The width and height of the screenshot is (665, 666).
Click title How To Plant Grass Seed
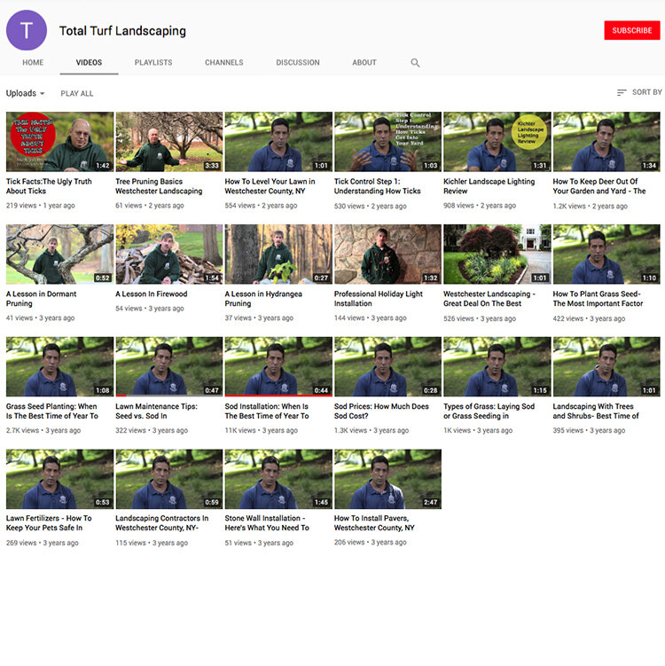[598, 299]
